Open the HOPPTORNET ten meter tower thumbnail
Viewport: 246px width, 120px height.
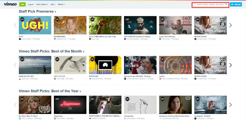[105, 105]
